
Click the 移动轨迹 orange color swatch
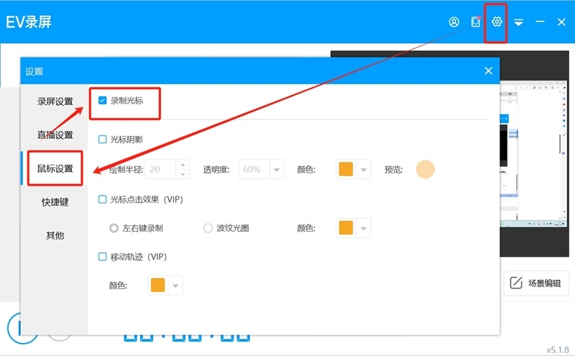pyautogui.click(x=157, y=286)
